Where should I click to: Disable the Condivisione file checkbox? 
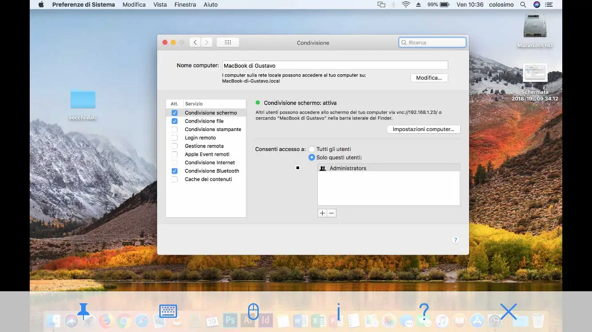[174, 121]
